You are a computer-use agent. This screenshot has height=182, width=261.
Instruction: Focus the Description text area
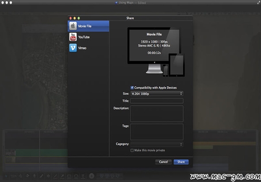click(x=157, y=113)
